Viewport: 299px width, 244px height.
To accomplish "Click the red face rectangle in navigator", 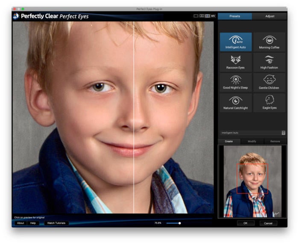I will pyautogui.click(x=252, y=179).
